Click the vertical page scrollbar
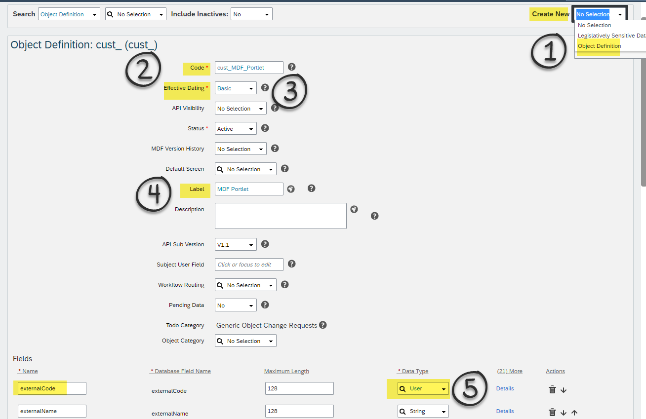This screenshot has height=419, width=646. pyautogui.click(x=644, y=102)
